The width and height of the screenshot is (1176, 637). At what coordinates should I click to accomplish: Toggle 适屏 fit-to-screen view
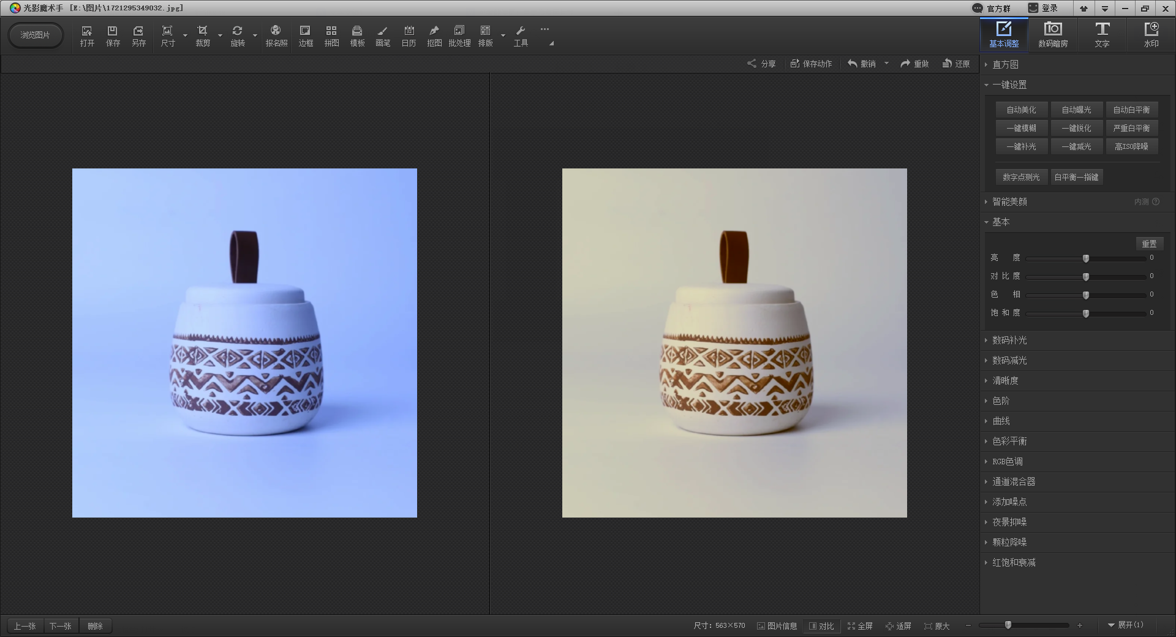(899, 626)
